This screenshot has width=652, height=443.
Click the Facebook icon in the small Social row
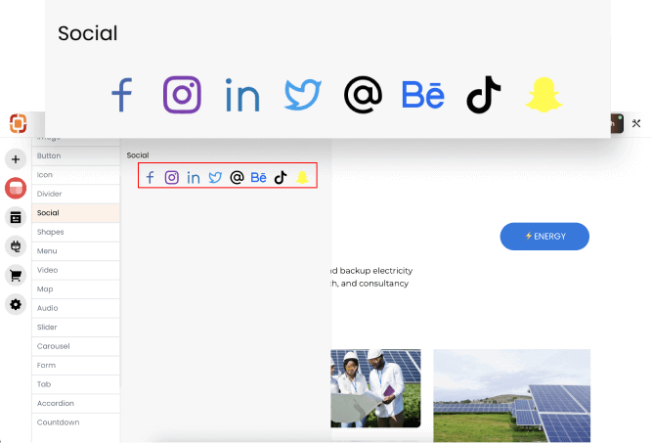[151, 178]
